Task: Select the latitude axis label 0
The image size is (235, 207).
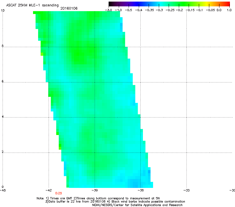Action: click(3, 187)
